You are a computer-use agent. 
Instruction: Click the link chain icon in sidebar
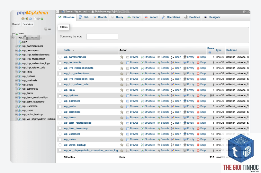pos(50,29)
